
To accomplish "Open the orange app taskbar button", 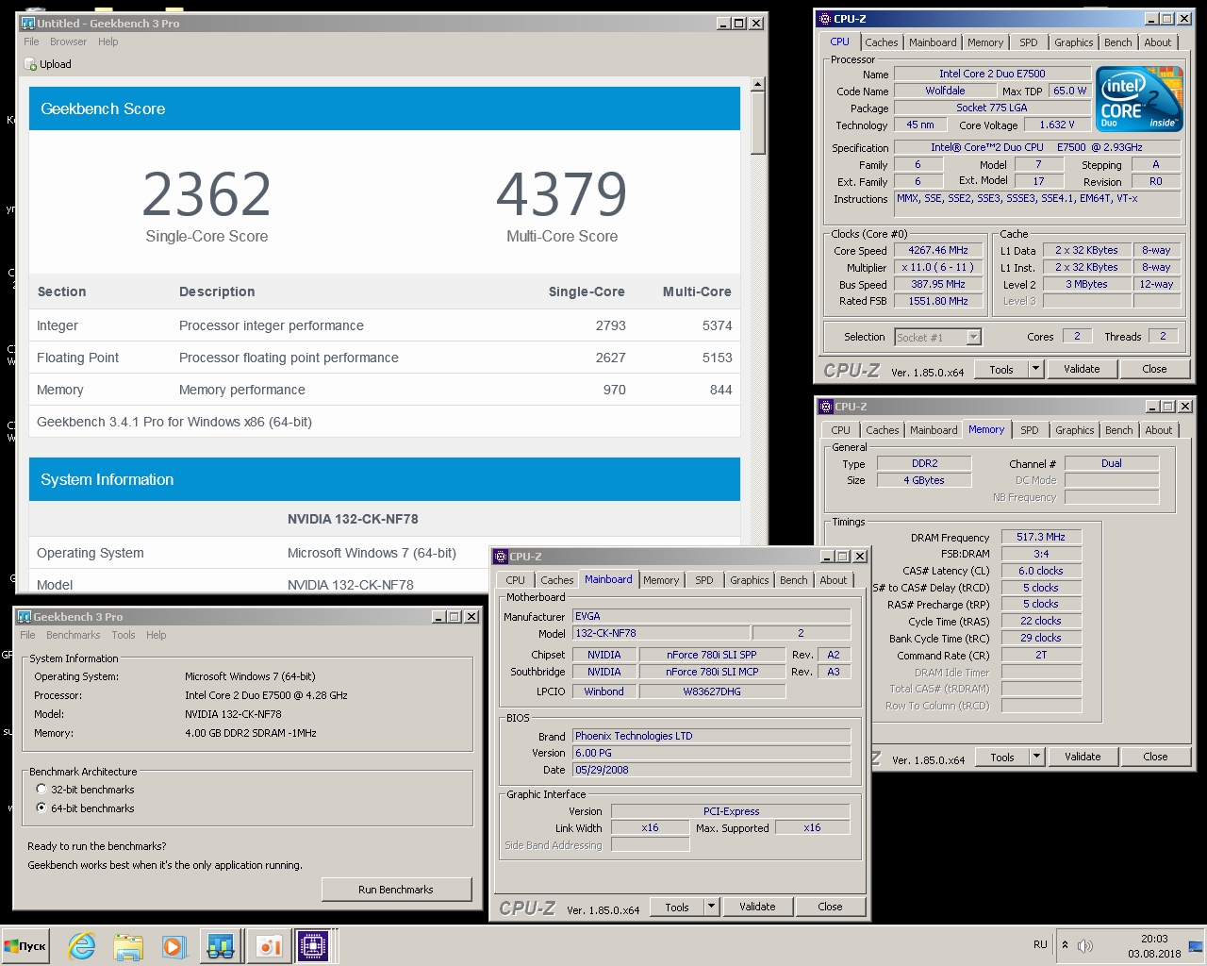I will click(268, 946).
